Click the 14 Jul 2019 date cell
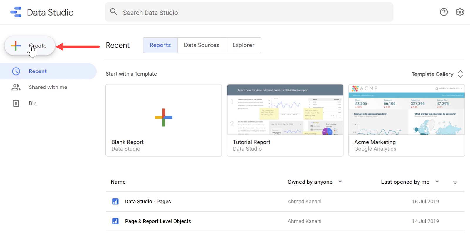 pos(425,221)
